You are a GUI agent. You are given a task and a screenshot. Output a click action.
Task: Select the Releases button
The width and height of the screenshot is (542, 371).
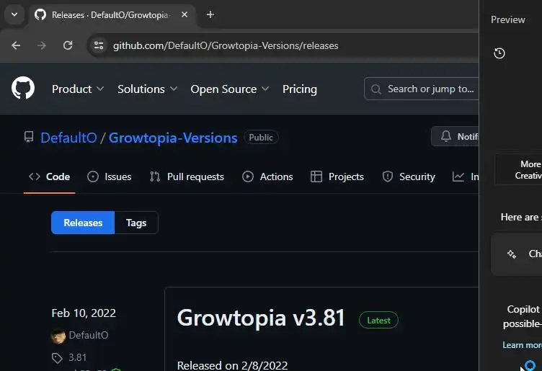click(83, 223)
